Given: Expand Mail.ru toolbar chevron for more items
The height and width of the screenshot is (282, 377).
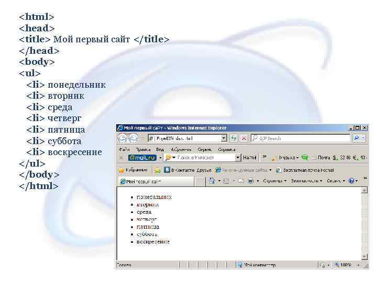Looking at the screenshot, I should tap(264, 157).
